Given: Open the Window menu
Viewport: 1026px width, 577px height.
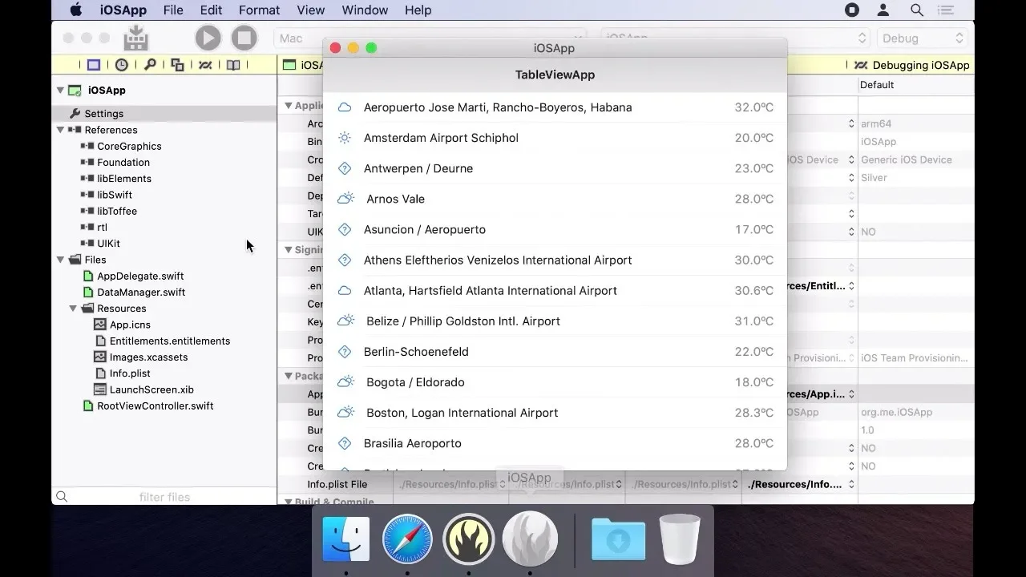Looking at the screenshot, I should pyautogui.click(x=365, y=10).
